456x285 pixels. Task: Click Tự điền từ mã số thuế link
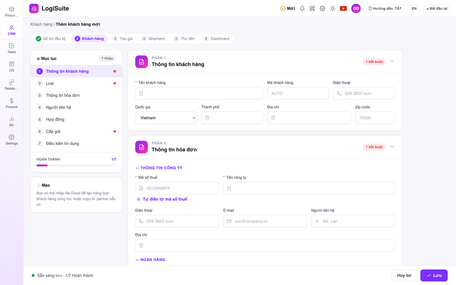[x=162, y=199]
